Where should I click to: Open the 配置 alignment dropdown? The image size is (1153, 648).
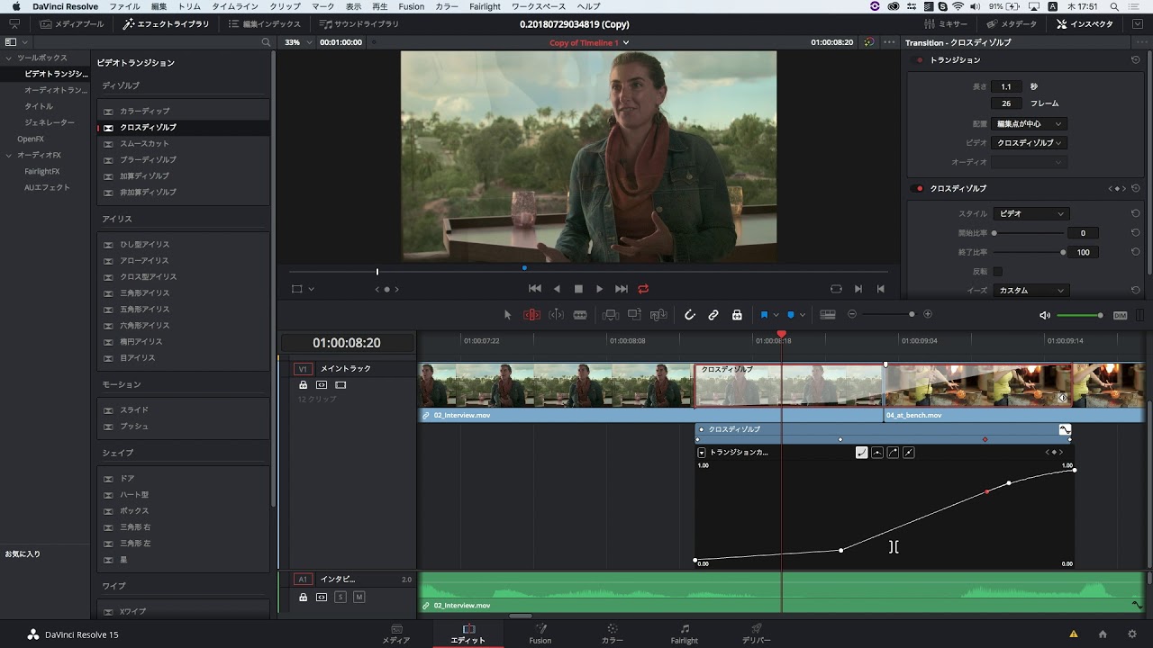click(x=1030, y=123)
